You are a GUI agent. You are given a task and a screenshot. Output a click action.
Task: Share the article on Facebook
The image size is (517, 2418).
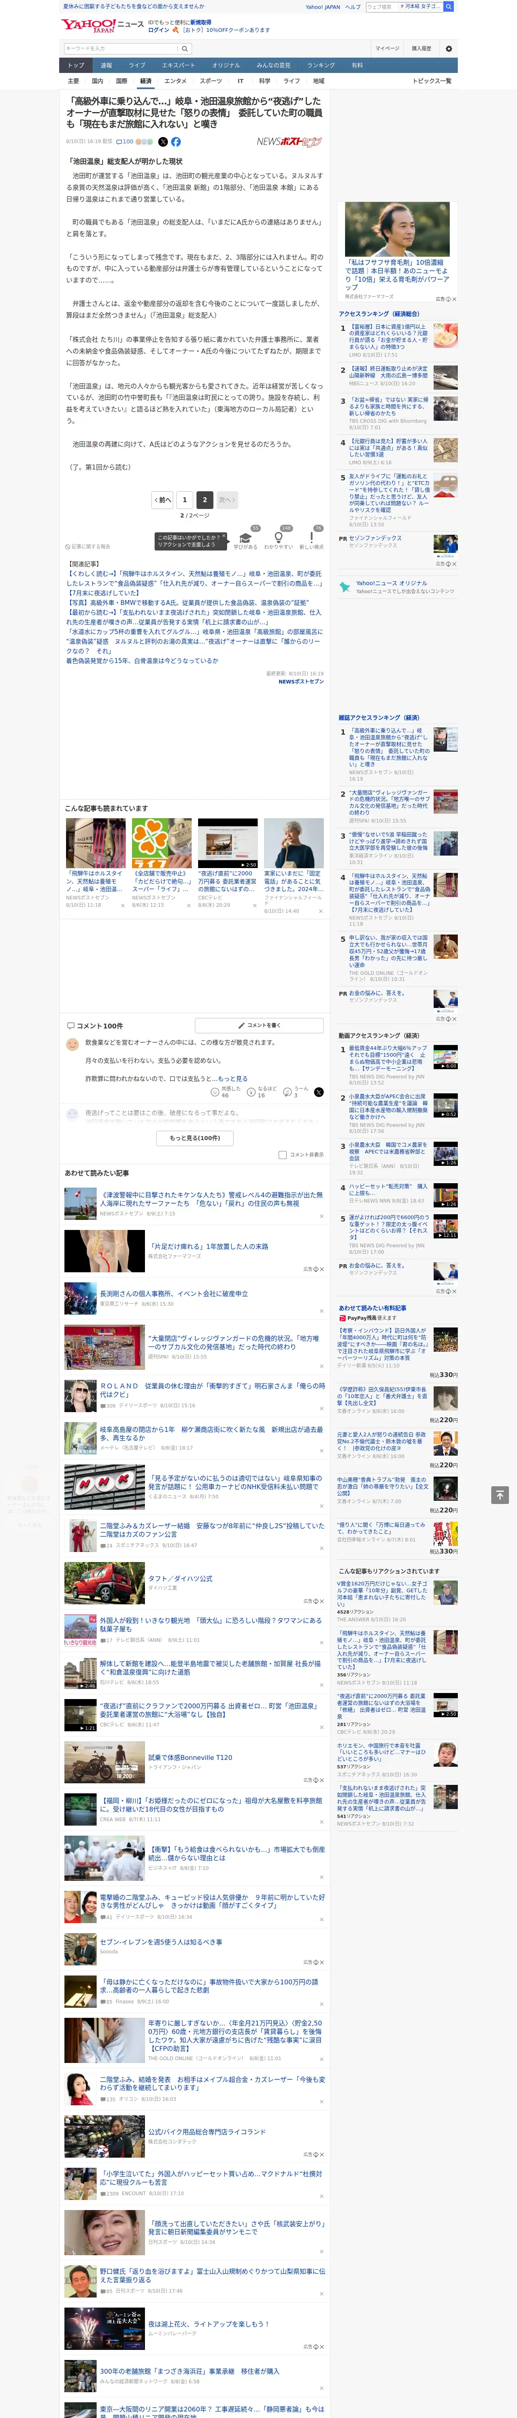click(x=176, y=142)
